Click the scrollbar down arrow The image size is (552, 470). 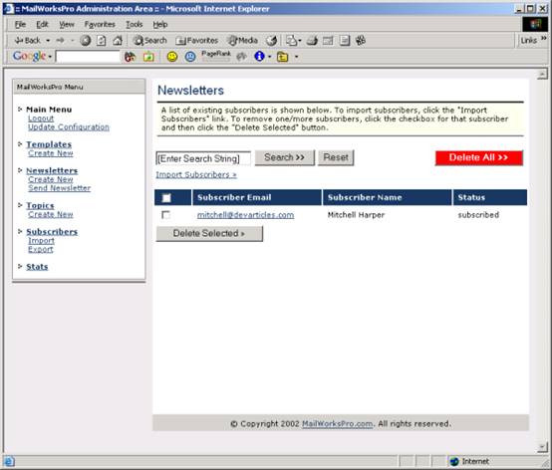point(542,447)
